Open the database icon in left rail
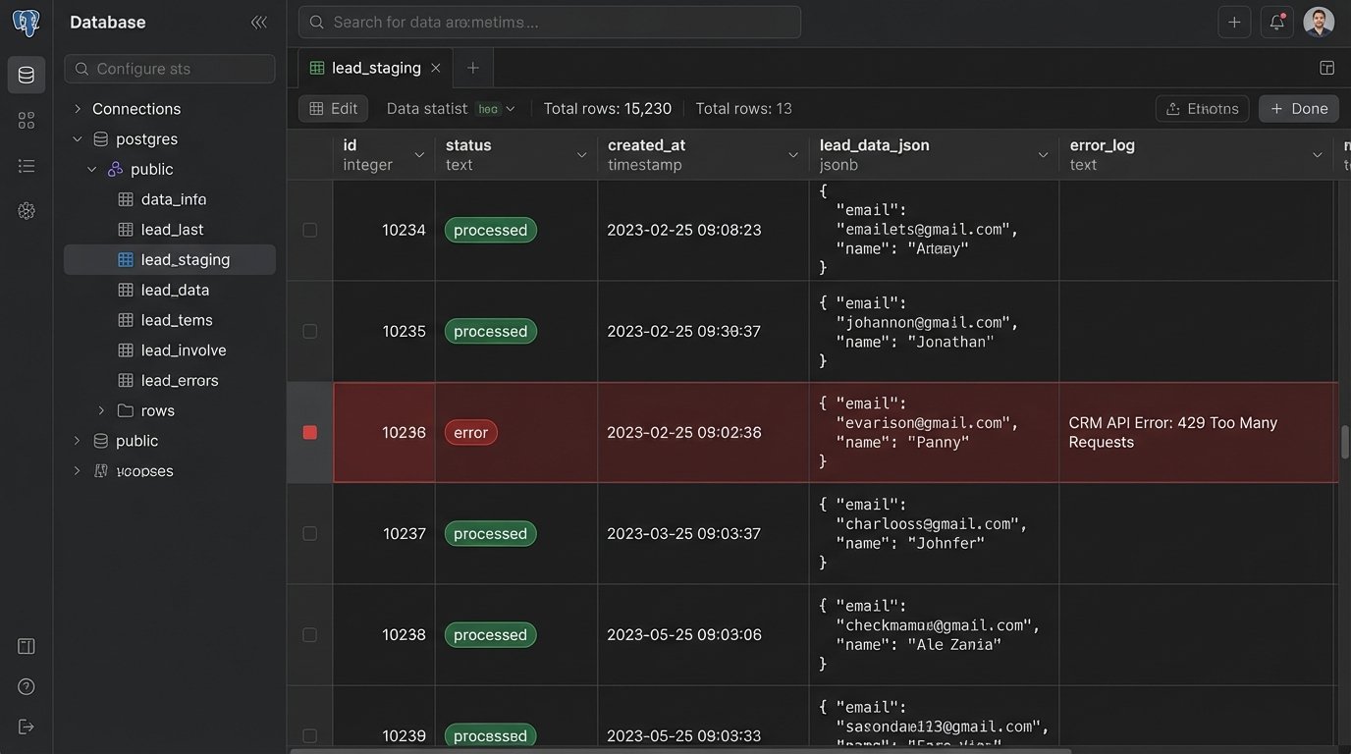This screenshot has width=1351, height=754. (27, 75)
